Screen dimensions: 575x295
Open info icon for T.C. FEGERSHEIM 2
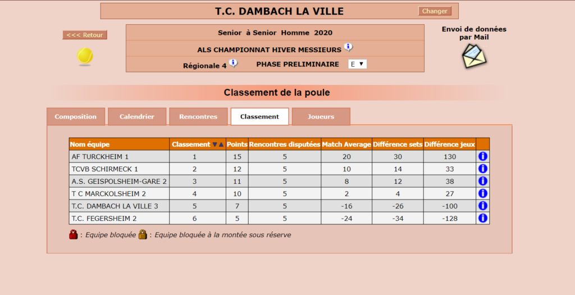[482, 218]
